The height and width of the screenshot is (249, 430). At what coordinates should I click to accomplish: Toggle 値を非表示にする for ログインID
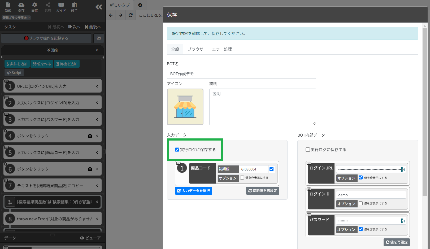[x=361, y=203]
